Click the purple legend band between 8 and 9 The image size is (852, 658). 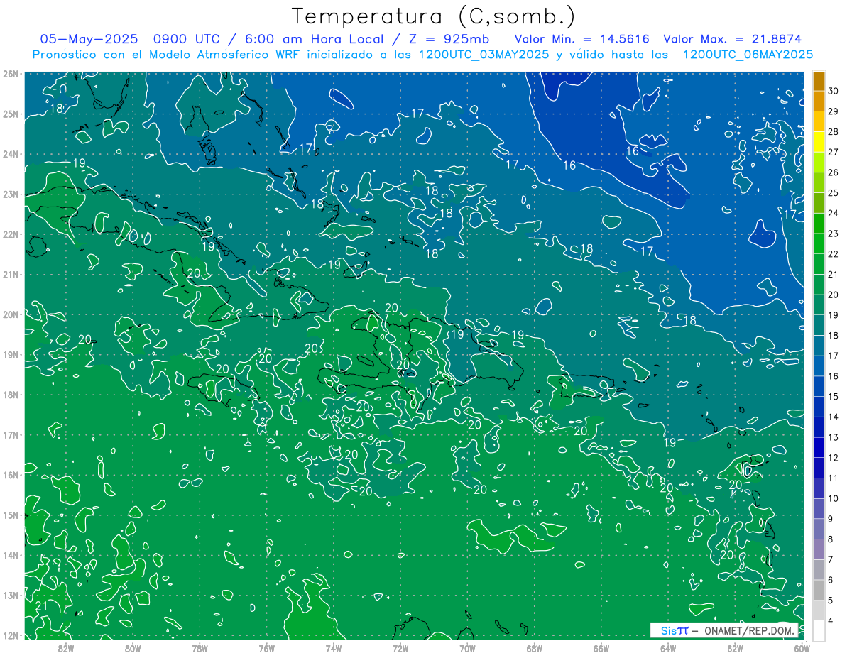(819, 529)
